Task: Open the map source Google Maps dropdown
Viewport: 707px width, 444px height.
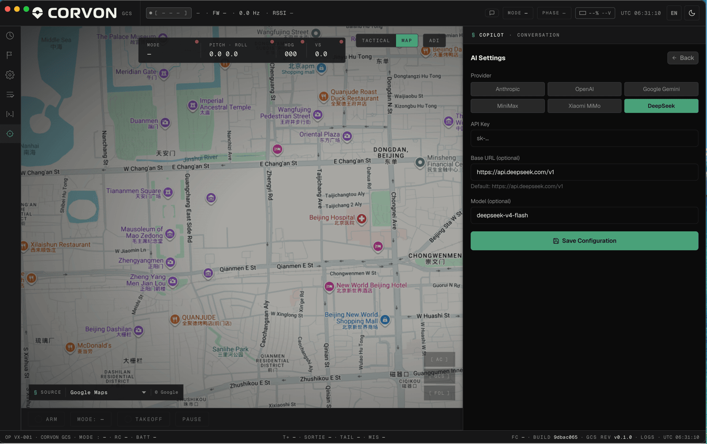Action: pos(108,392)
